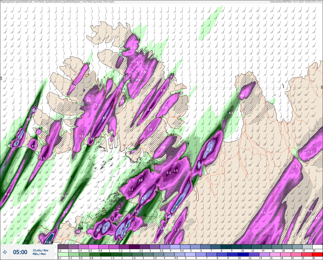Viewport: 323px width, 260px height.
Task: Click the 7.5 precipitation value on the map
Action: [x=20, y=137]
